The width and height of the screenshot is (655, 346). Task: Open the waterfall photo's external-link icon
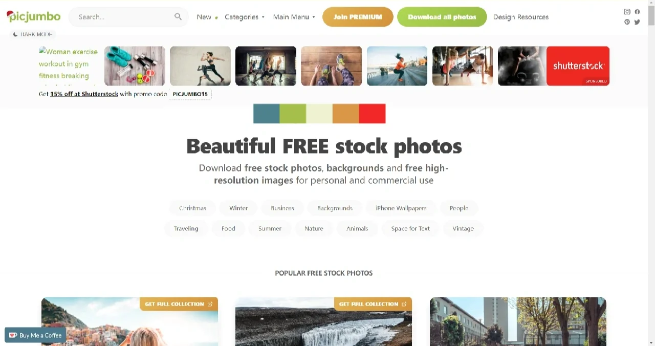coord(404,304)
